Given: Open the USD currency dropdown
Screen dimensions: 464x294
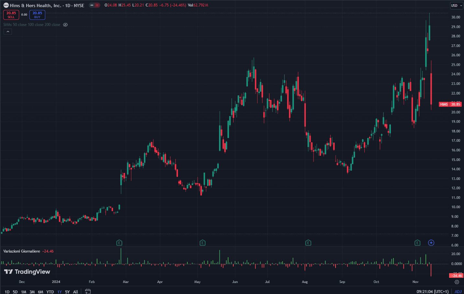Looking at the screenshot, I should (x=457, y=6).
